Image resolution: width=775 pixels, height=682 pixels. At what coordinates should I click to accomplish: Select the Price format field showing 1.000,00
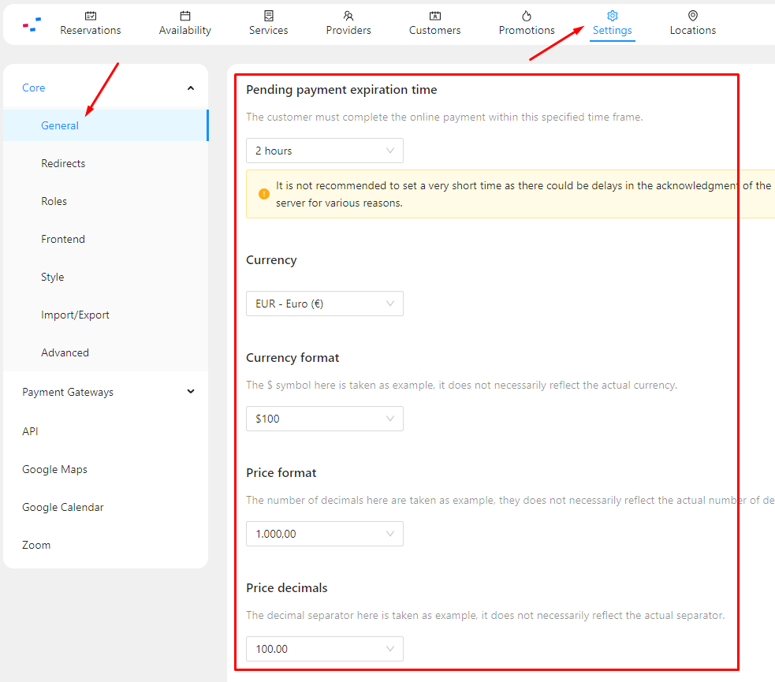pos(324,533)
